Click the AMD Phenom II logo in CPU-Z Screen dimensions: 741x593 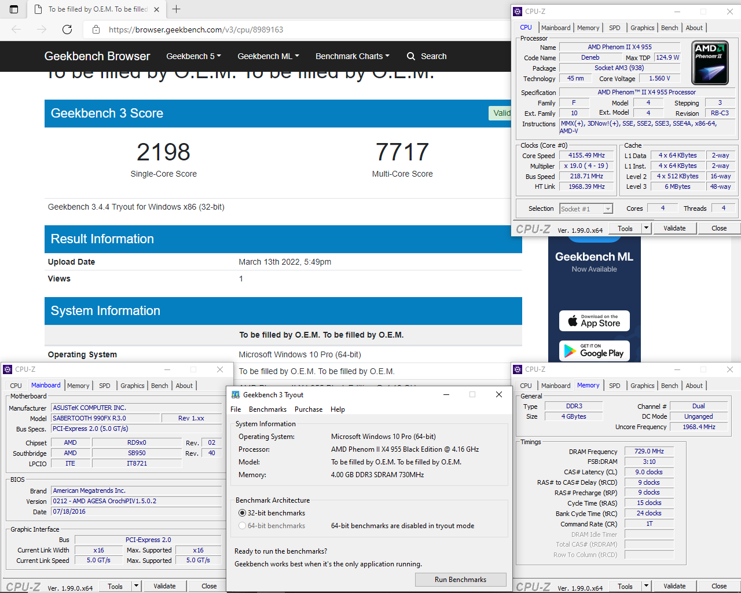click(x=710, y=63)
